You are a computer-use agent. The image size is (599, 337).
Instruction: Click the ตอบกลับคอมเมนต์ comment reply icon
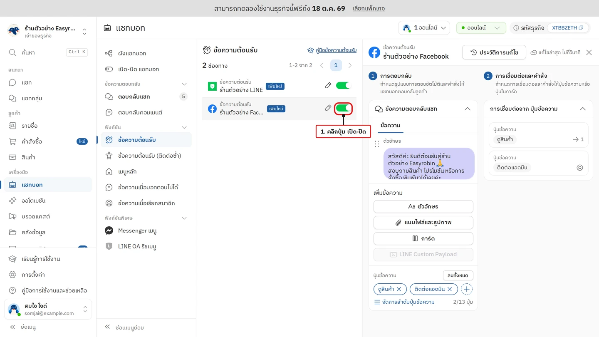click(109, 112)
